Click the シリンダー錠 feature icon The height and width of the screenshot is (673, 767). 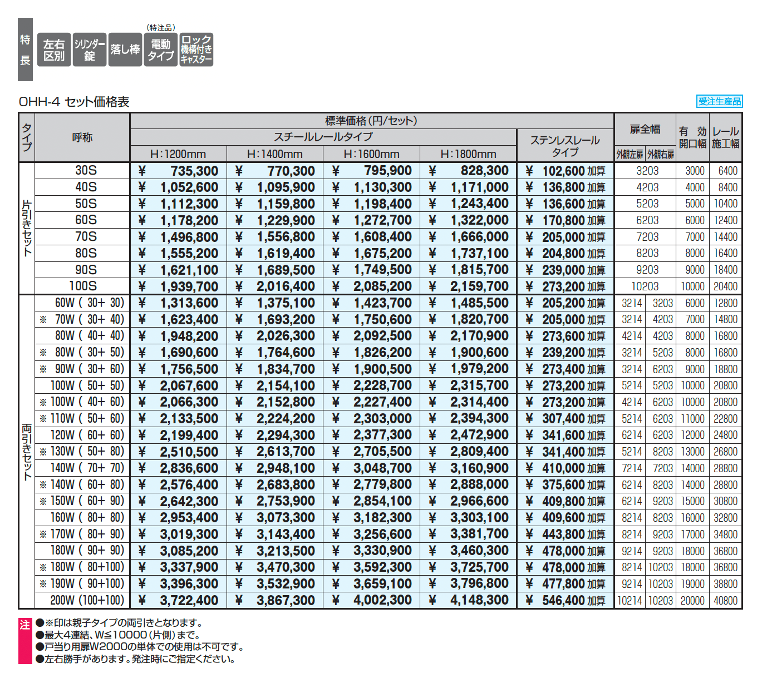point(89,50)
